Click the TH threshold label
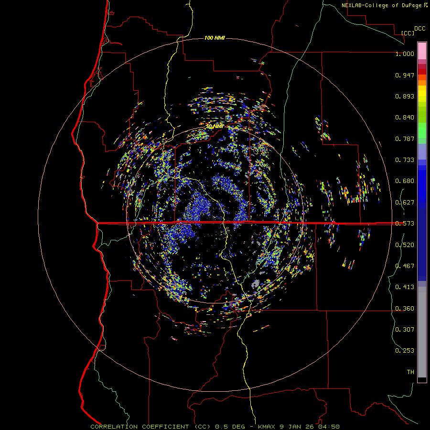The height and width of the screenshot is (430, 430). [x=410, y=372]
